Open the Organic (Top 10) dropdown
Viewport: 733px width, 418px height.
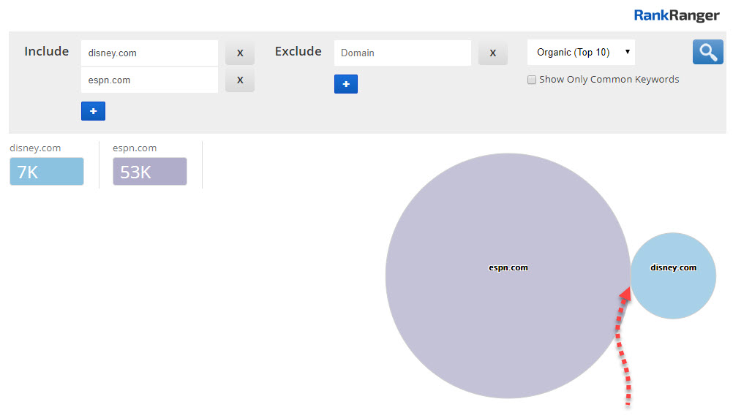coord(581,52)
